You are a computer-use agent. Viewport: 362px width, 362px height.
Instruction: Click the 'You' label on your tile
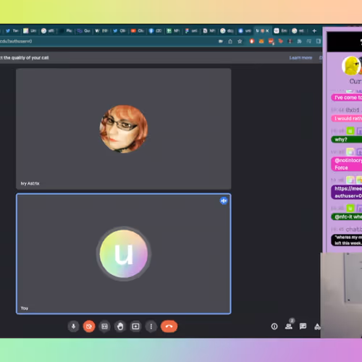(25, 308)
